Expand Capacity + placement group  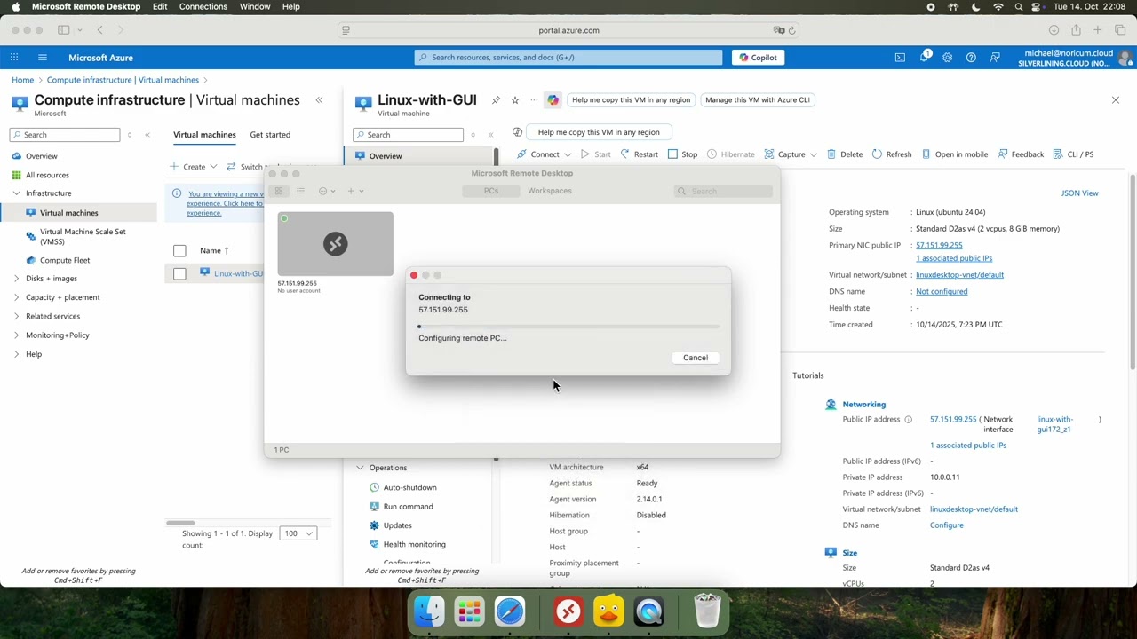pyautogui.click(x=16, y=297)
